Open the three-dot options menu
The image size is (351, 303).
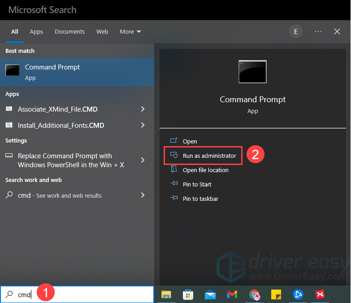point(318,31)
